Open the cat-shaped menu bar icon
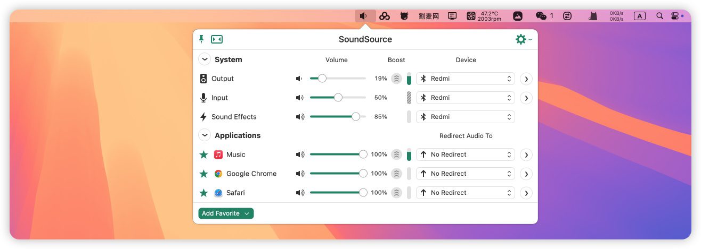Screen dimensions: 701x249 point(593,16)
